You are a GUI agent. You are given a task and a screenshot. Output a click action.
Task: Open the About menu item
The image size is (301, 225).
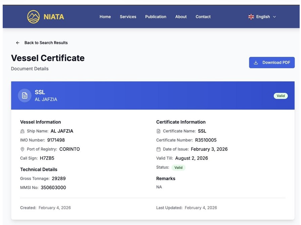point(181,17)
